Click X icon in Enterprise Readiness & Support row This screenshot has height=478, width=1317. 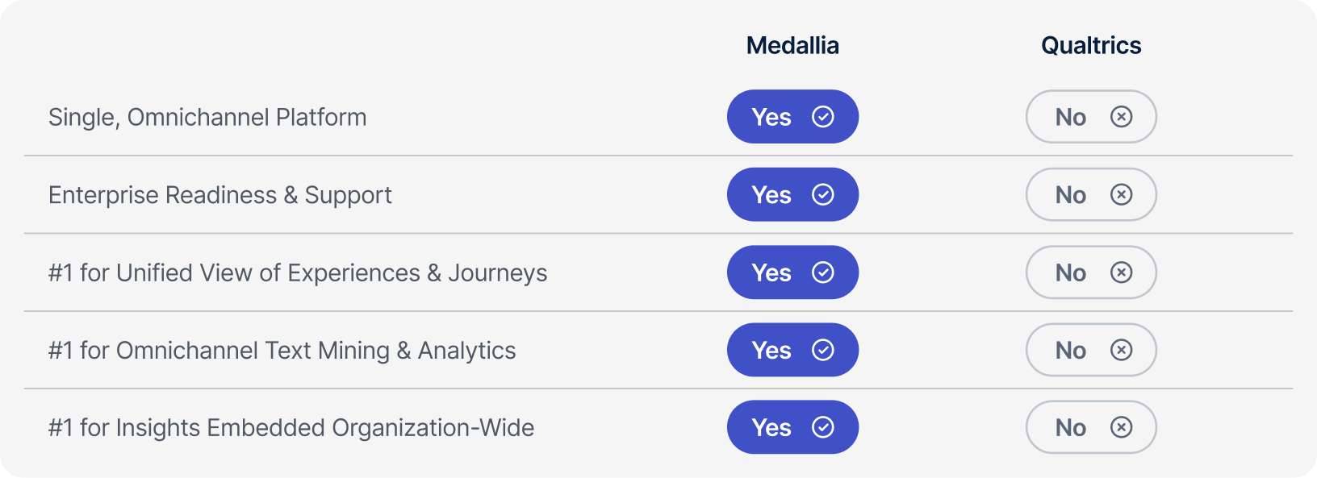1121,194
